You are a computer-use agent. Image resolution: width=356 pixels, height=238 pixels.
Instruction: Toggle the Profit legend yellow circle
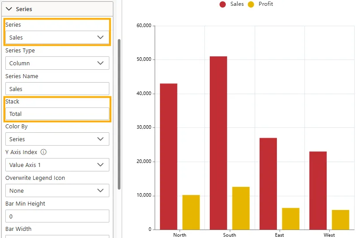(x=251, y=4)
